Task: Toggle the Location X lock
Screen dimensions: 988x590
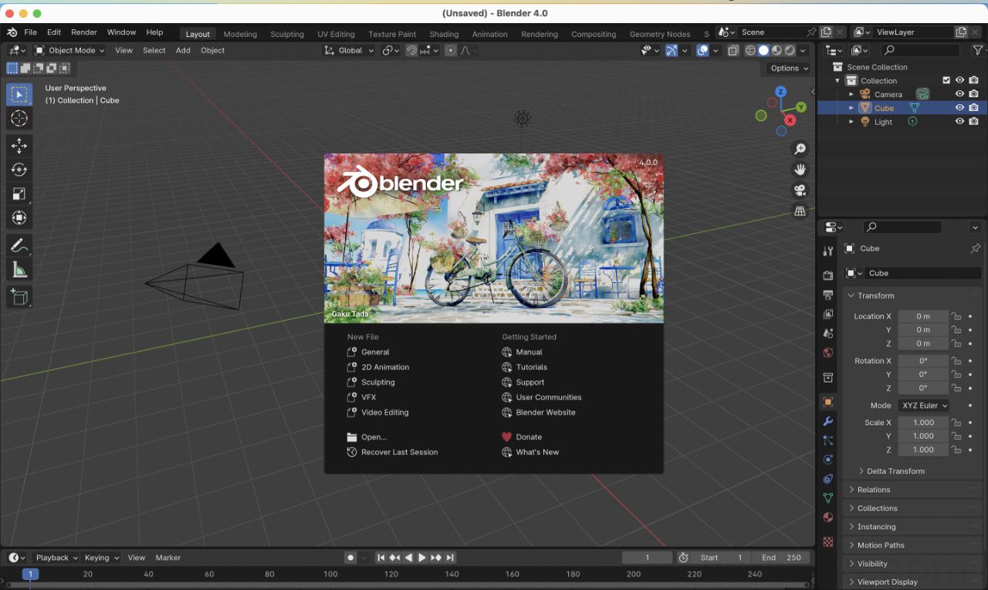Action: click(956, 316)
